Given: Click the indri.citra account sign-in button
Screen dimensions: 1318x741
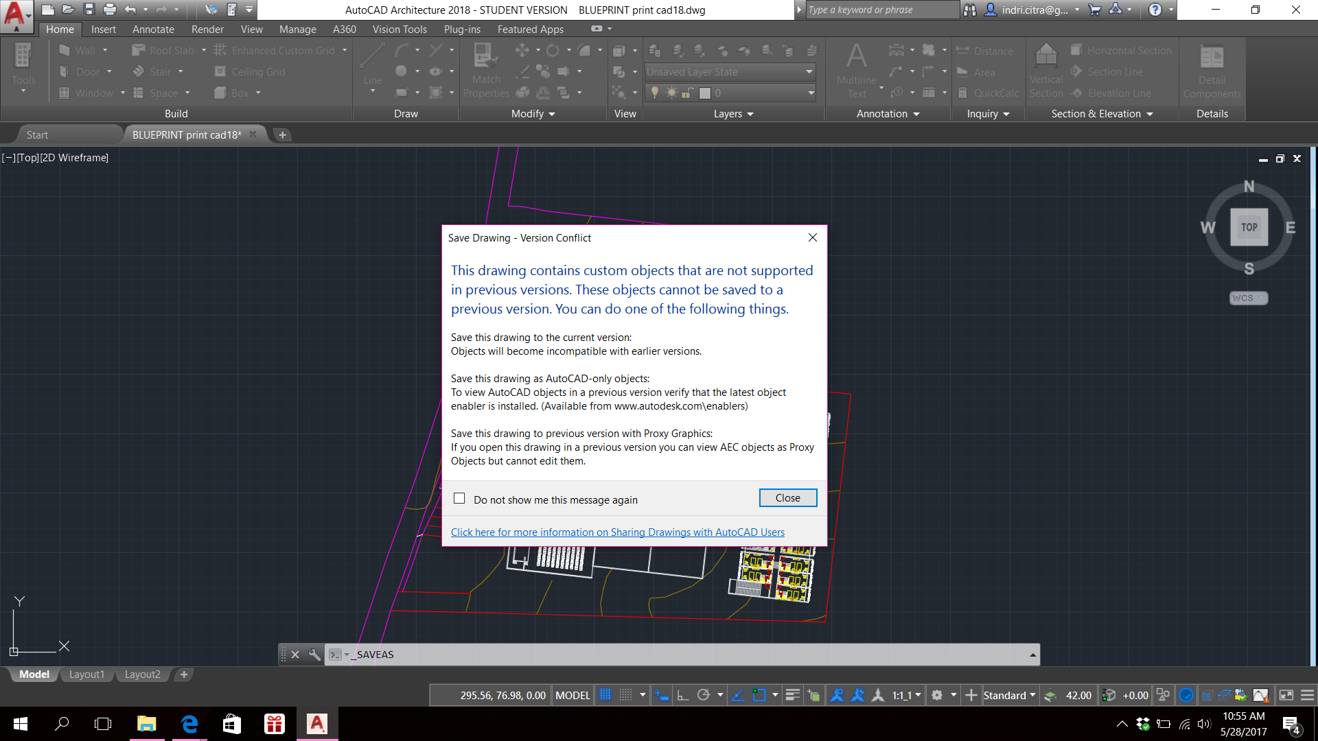Looking at the screenshot, I should pyautogui.click(x=1032, y=10).
